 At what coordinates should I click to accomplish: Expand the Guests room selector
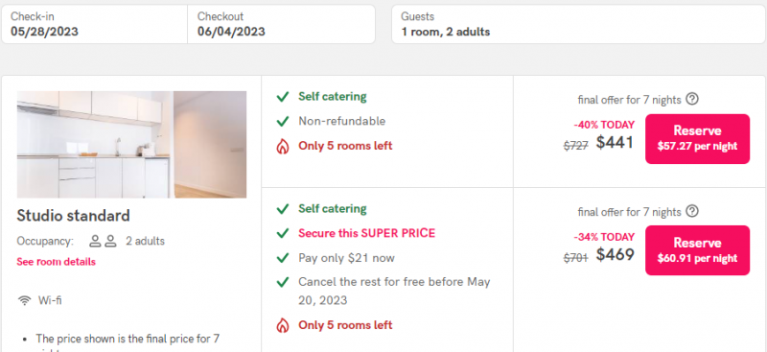pos(579,25)
